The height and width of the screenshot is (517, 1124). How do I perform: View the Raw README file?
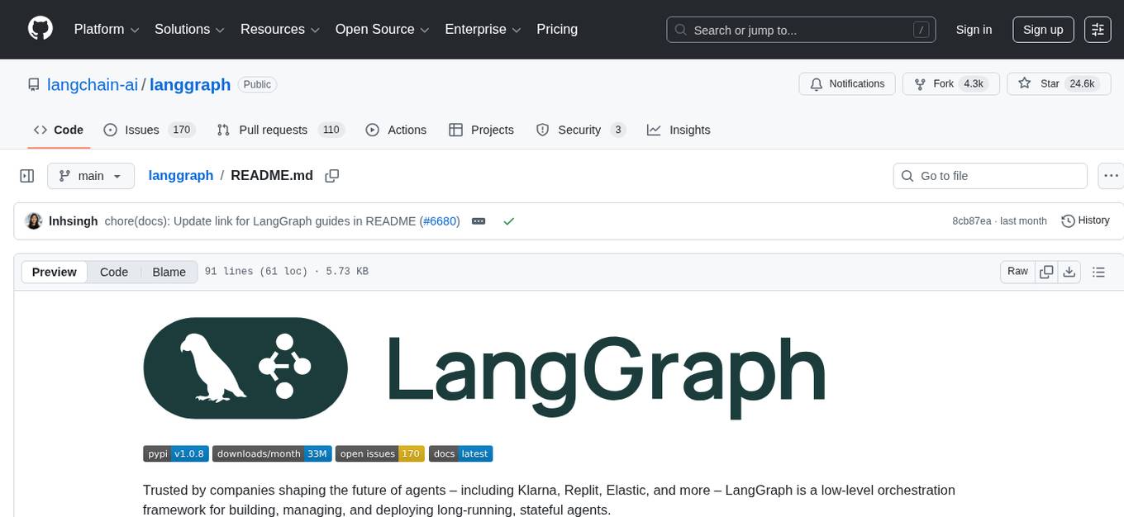[1017, 271]
